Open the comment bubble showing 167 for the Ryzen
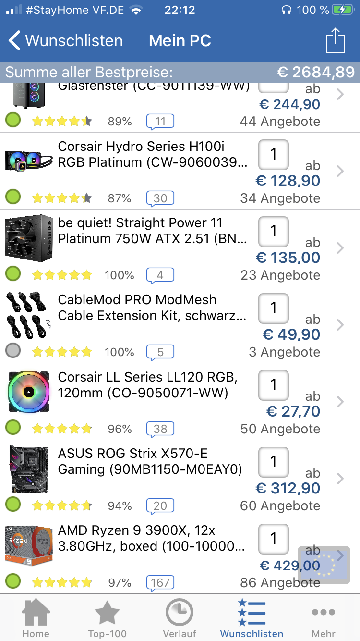The width and height of the screenshot is (360, 641). coord(160,582)
